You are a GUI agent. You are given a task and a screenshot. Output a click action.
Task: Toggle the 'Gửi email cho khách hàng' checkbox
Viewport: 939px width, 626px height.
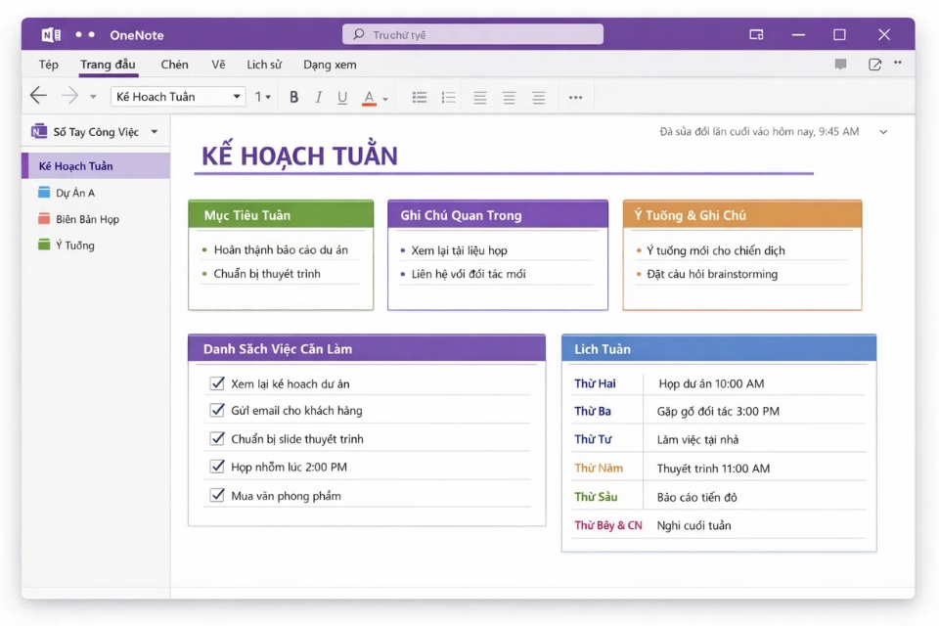pos(217,411)
